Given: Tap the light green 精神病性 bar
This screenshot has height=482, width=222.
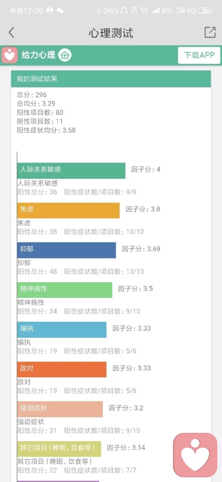Looking at the screenshot, I should point(65,290).
